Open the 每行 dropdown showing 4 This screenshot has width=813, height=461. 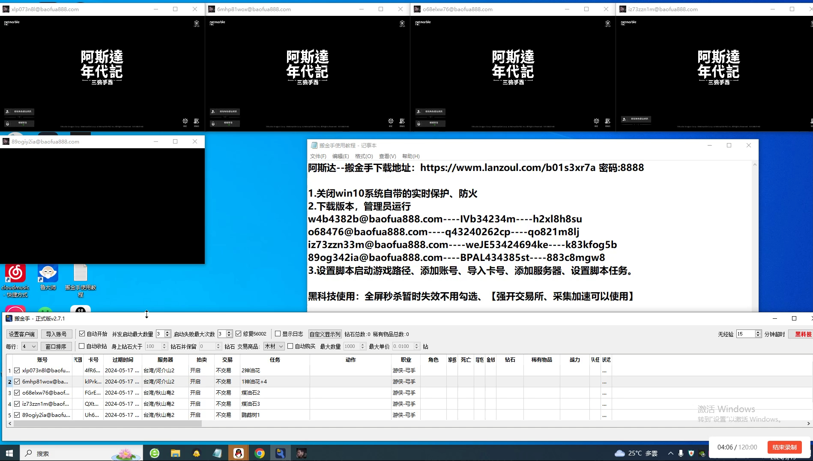[29, 346]
